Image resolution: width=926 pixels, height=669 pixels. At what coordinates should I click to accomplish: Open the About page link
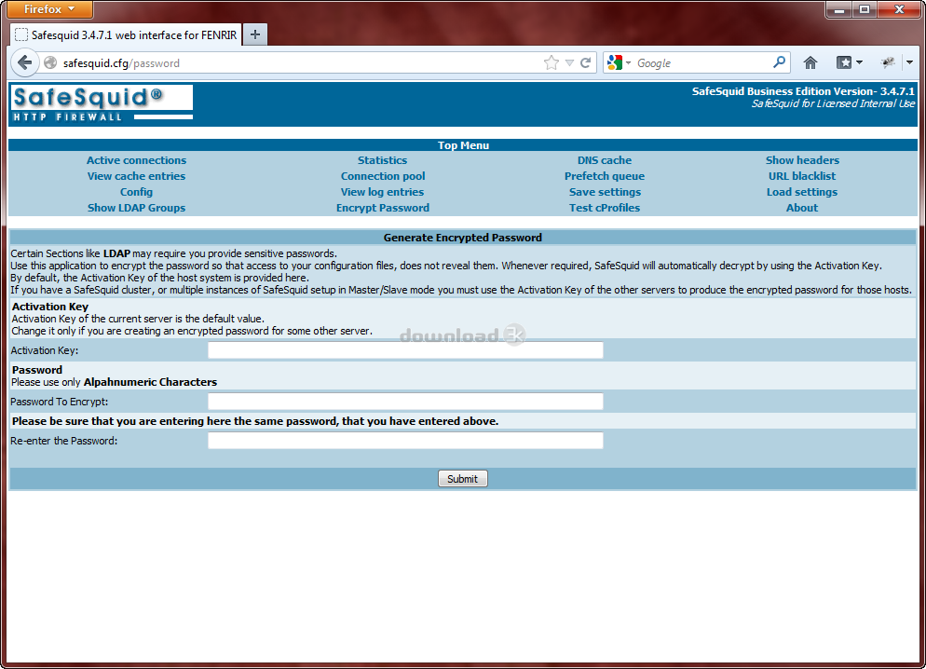[802, 208]
